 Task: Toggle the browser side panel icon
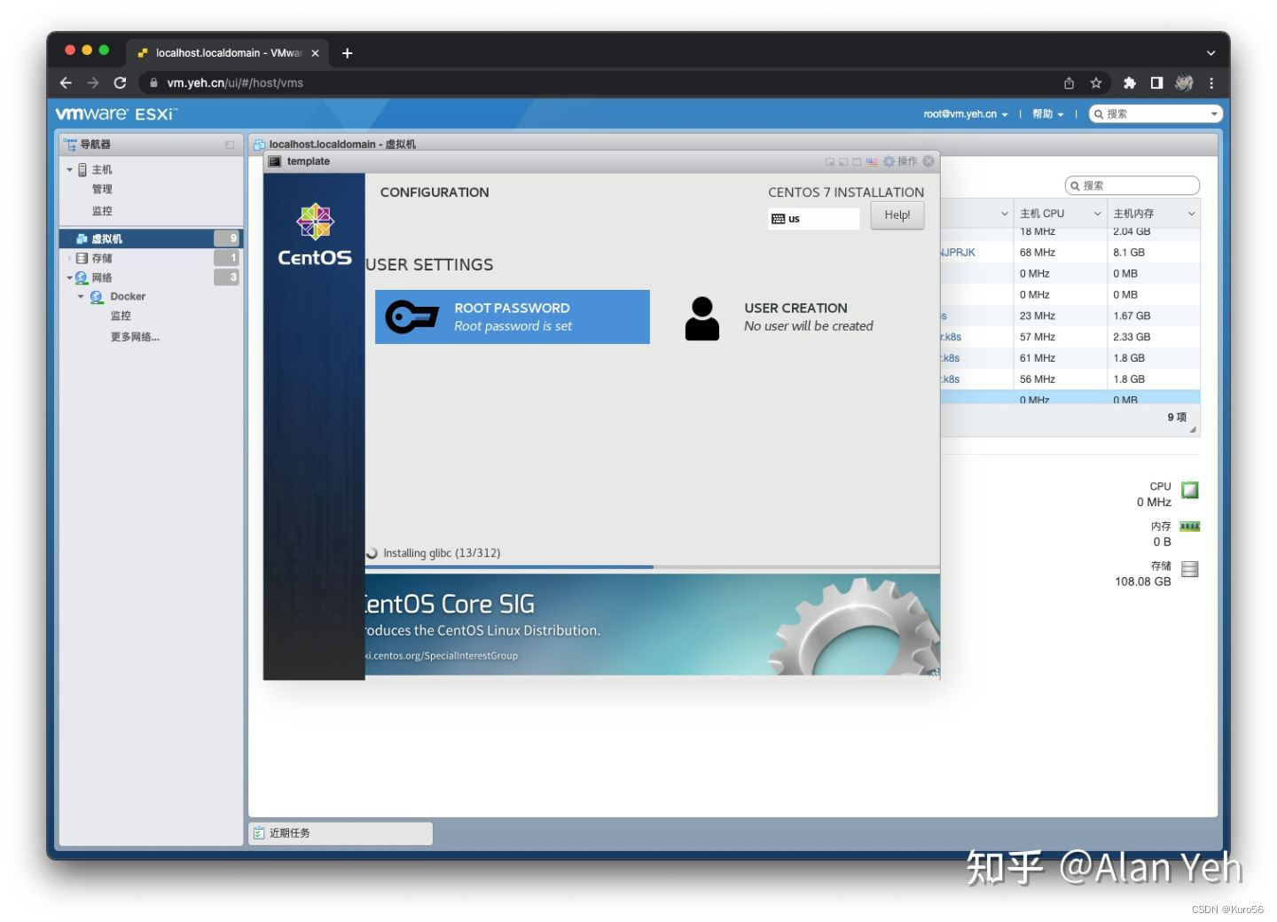(1156, 82)
